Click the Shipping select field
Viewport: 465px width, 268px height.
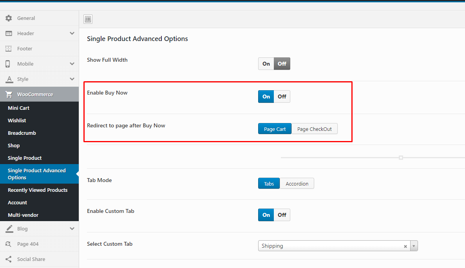338,246
